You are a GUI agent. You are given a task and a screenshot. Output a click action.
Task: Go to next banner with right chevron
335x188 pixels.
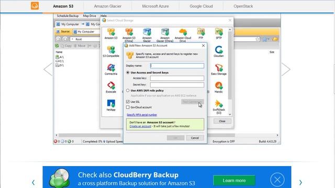[300, 182]
